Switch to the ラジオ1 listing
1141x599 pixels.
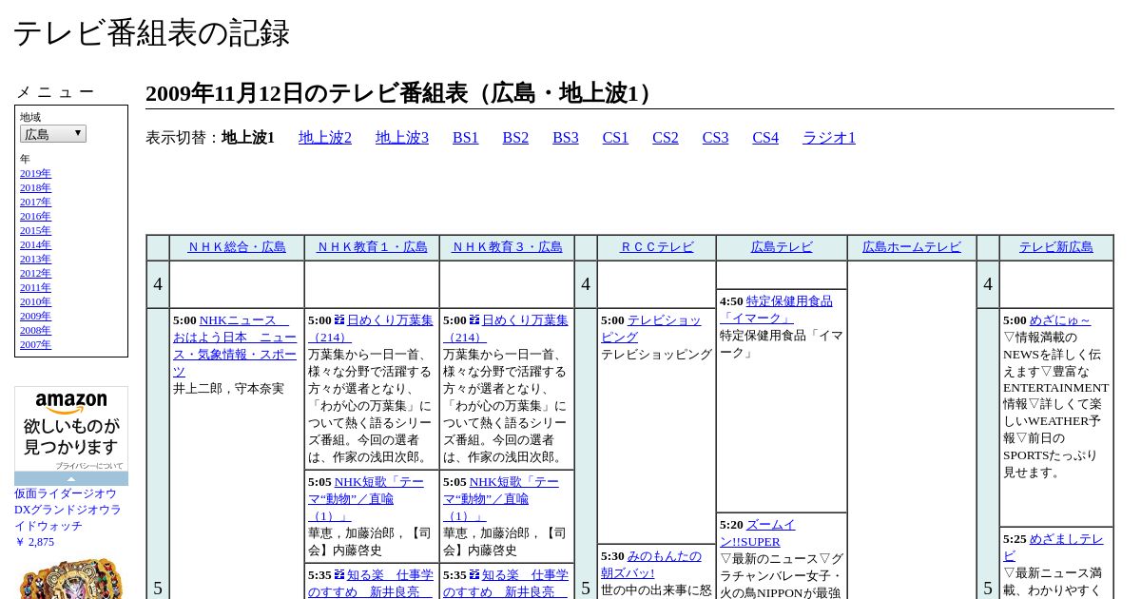829,138
